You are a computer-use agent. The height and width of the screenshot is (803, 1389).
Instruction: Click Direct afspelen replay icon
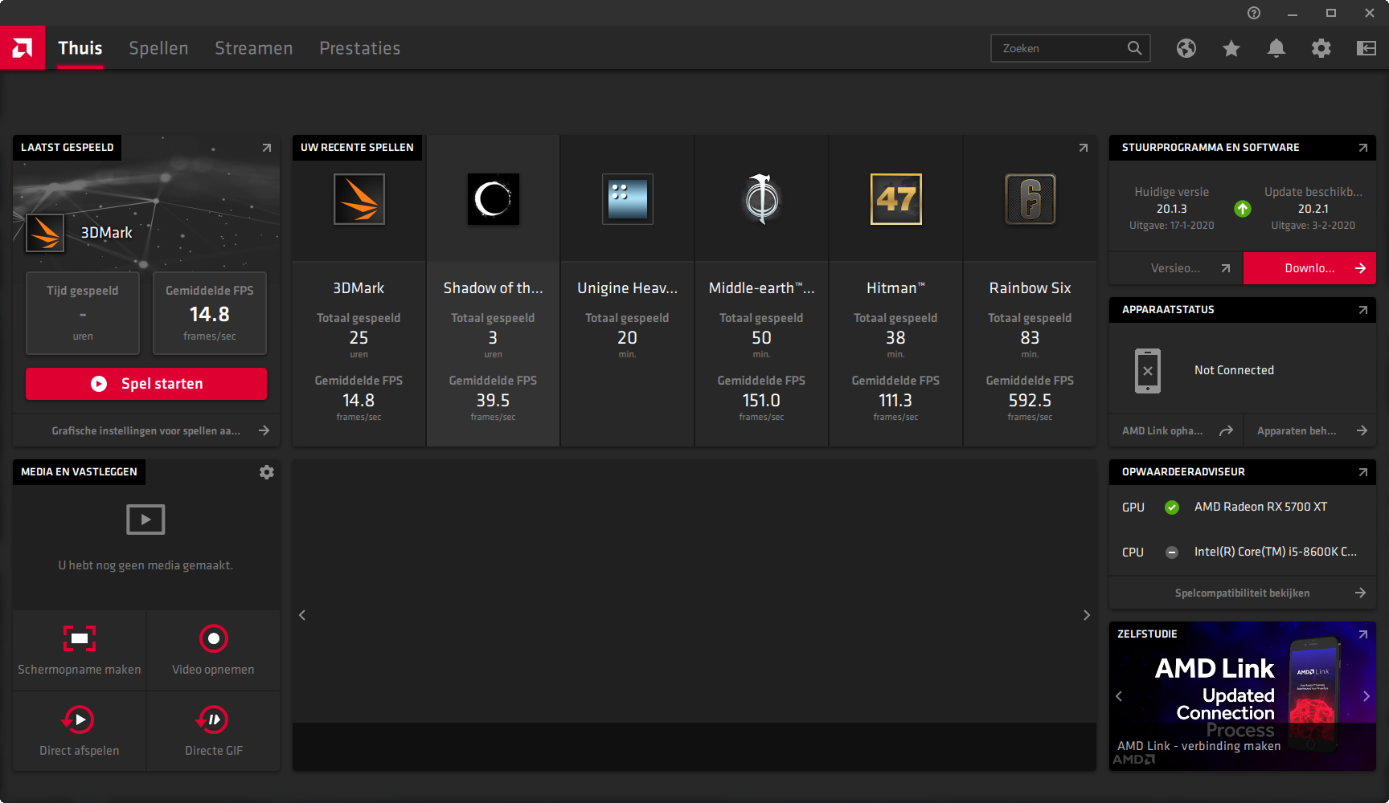(x=79, y=719)
